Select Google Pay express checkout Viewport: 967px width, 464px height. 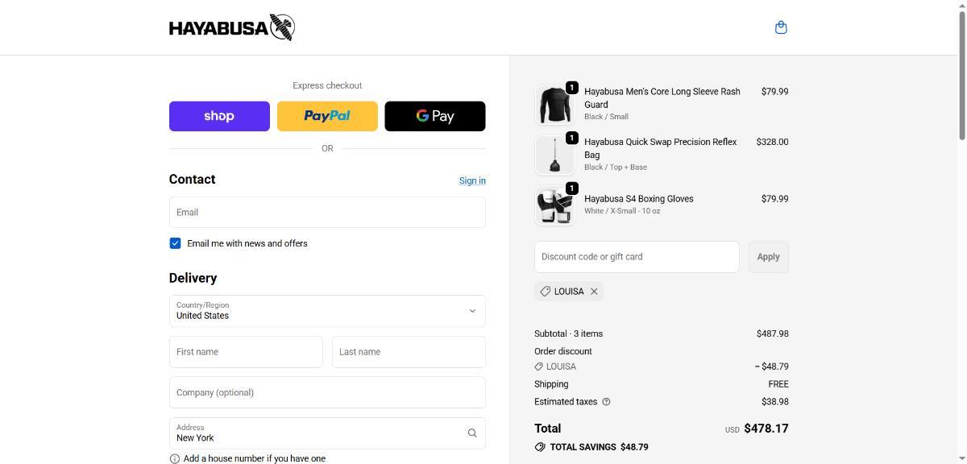tap(435, 116)
